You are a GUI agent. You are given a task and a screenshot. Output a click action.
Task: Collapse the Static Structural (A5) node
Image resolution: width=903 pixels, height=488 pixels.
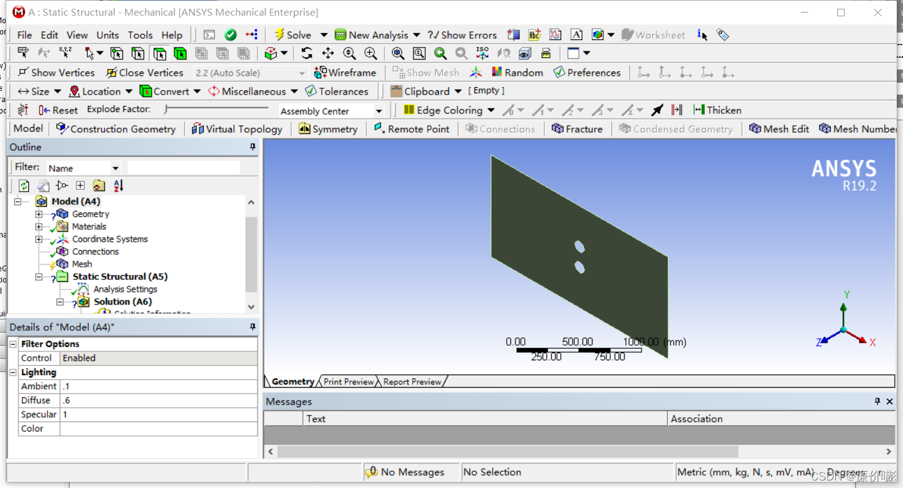coord(39,277)
